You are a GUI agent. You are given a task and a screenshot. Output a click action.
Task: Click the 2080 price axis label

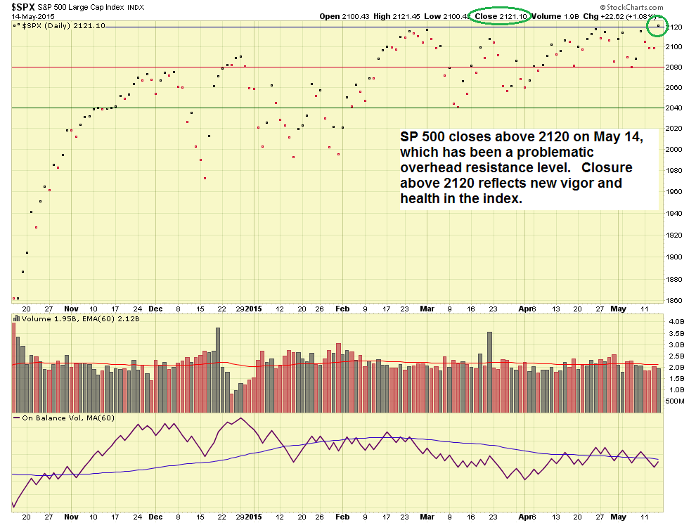coord(674,67)
